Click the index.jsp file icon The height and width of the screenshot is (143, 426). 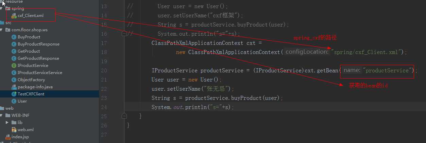(8, 137)
